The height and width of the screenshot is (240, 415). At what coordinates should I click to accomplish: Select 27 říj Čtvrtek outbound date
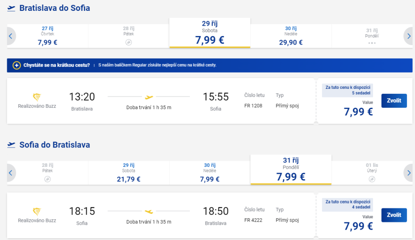tap(47, 36)
